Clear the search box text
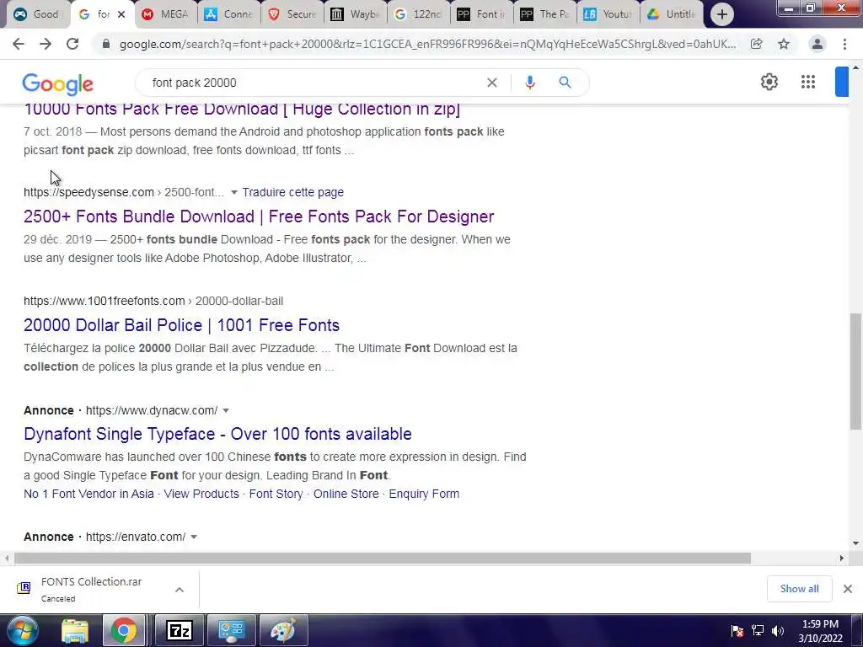This screenshot has height=647, width=863. 492,83
